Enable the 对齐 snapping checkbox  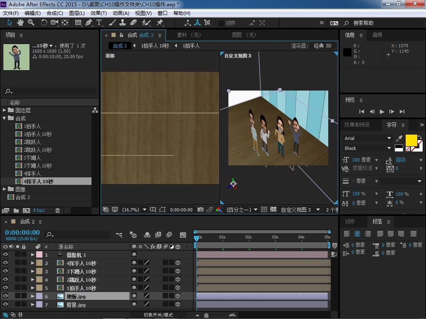pyautogui.click(x=221, y=23)
